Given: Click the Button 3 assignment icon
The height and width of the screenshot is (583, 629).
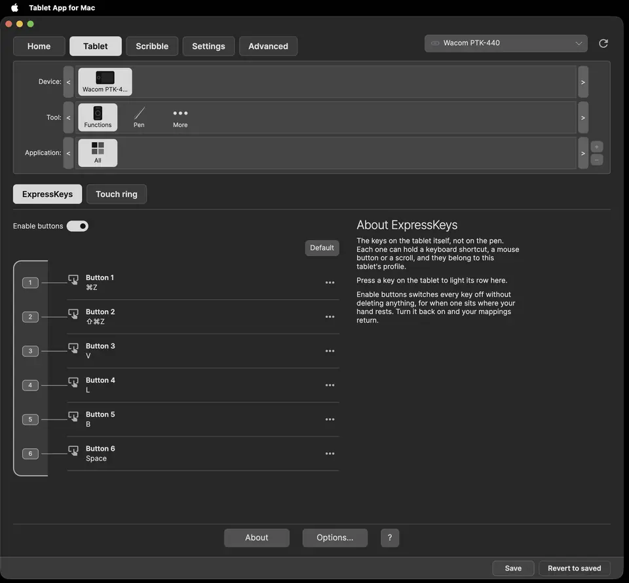Looking at the screenshot, I should 73,348.
